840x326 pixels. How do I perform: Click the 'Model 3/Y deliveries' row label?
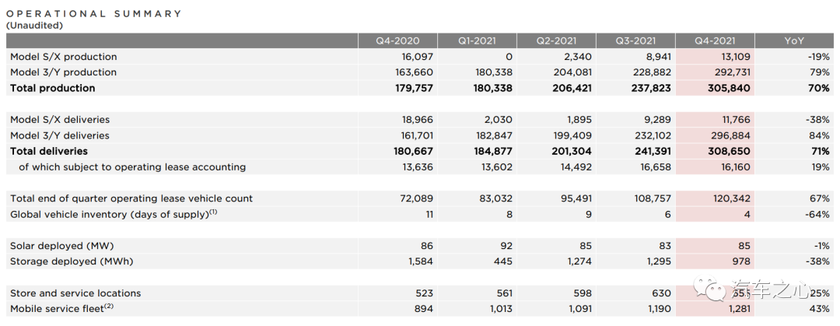(x=59, y=135)
